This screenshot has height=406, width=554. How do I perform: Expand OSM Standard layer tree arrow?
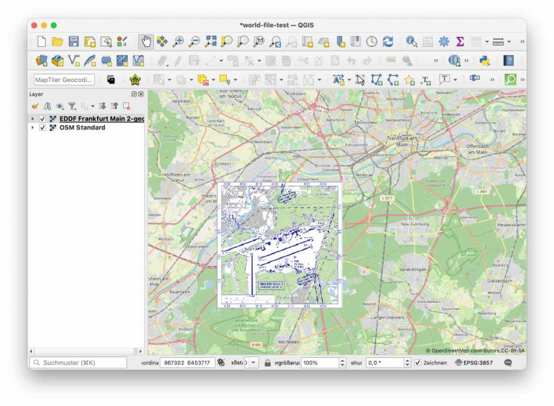(x=33, y=128)
